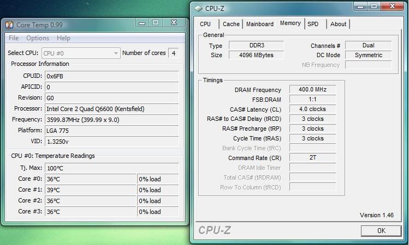Viewport: 409px width, 245px height.
Task: Click Core #0 temperature 36°C
Action: [x=91, y=179]
